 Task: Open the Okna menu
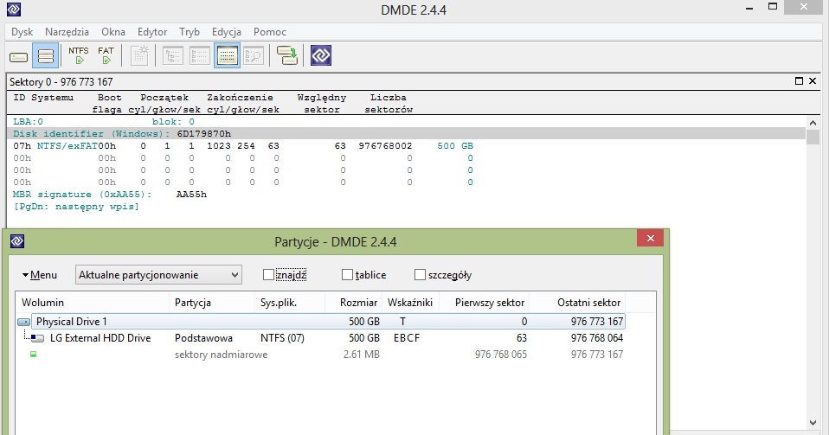click(x=113, y=32)
